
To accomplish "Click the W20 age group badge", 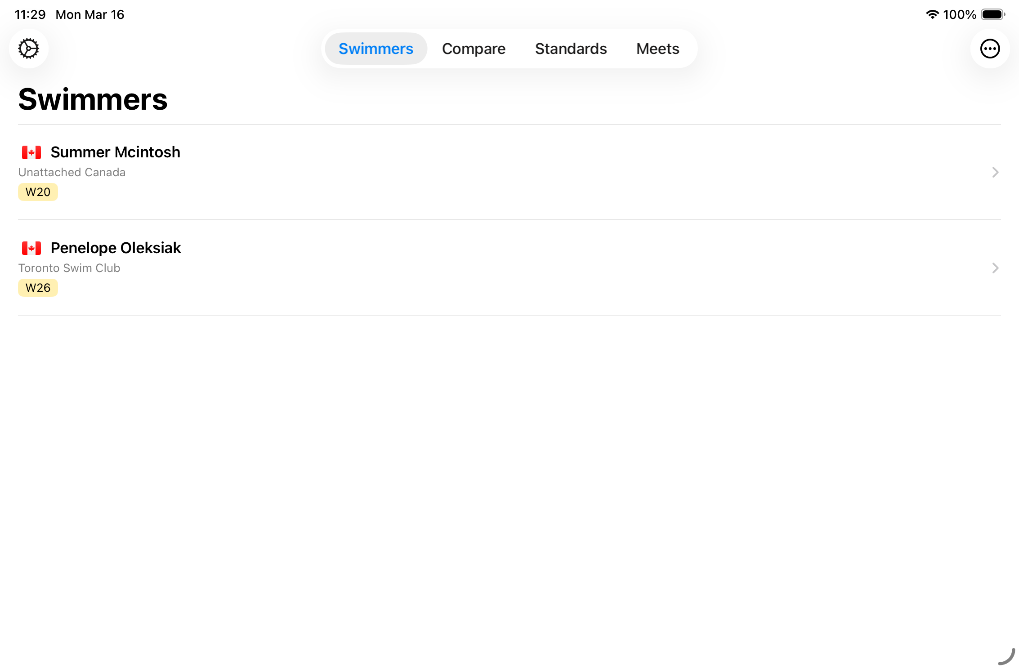I will 38,192.
